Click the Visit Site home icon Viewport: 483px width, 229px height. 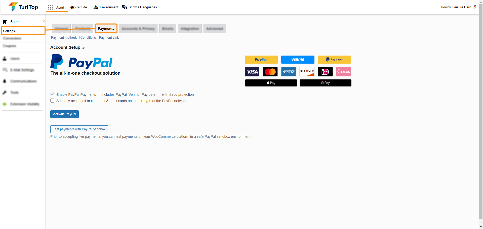(x=72, y=8)
